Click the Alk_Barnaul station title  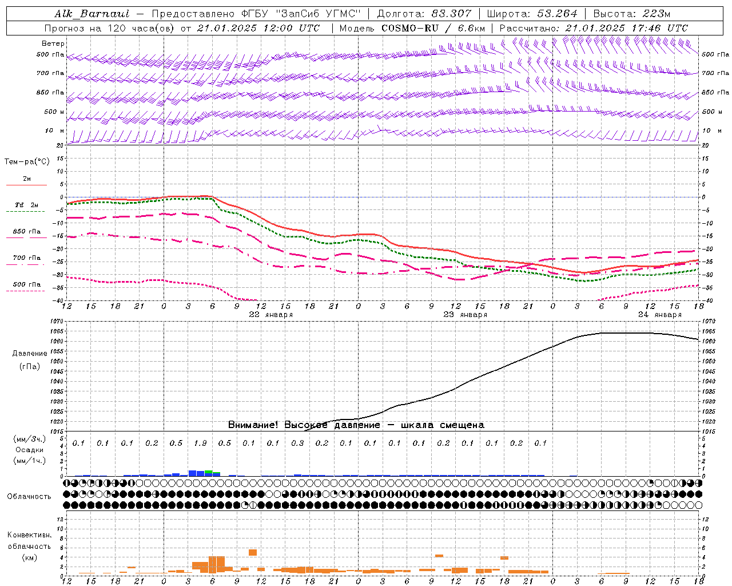coord(92,14)
